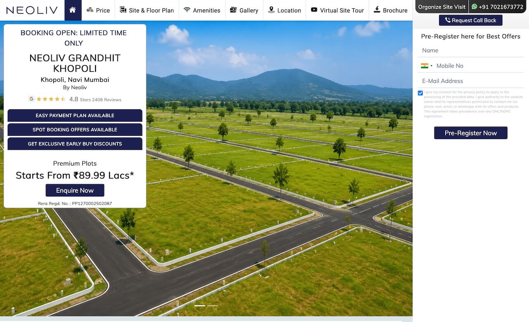Screen dimensions: 529x322
Task: Click the Google reviews icon
Action: coord(31,99)
